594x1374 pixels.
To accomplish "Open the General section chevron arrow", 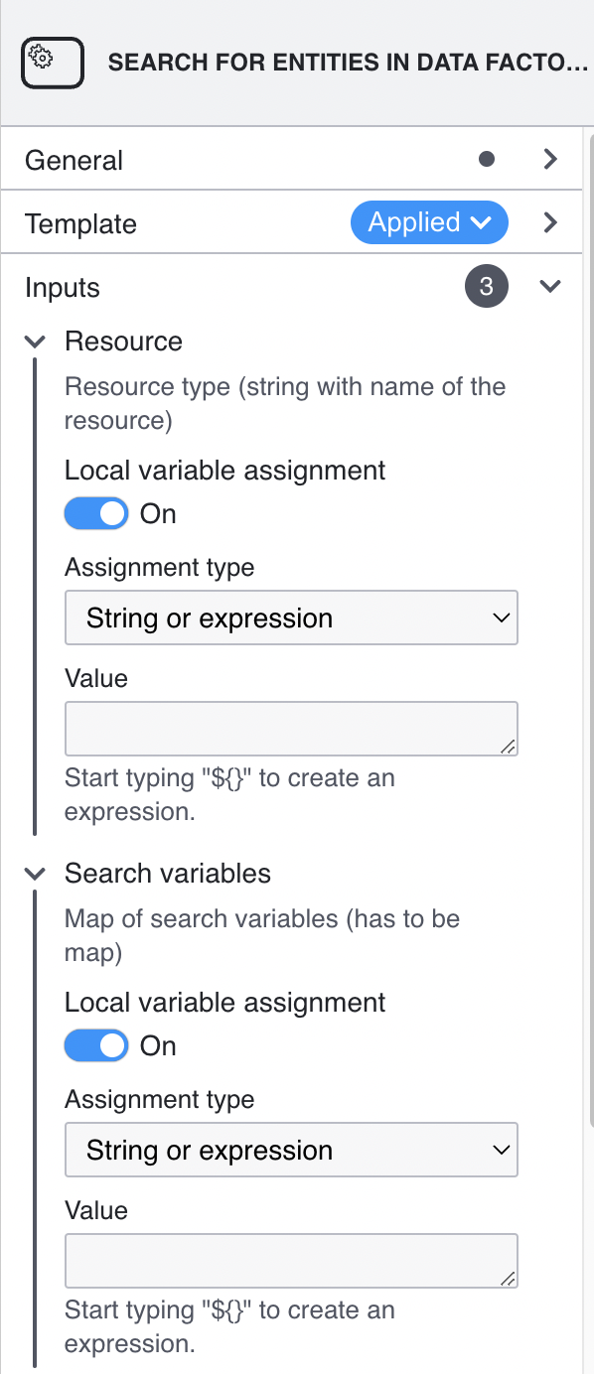I will point(550,159).
